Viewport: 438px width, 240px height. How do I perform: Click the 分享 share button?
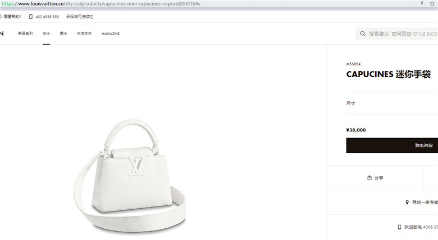pos(375,178)
